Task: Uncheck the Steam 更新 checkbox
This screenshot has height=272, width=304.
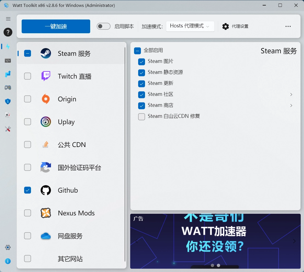Action: click(x=141, y=84)
